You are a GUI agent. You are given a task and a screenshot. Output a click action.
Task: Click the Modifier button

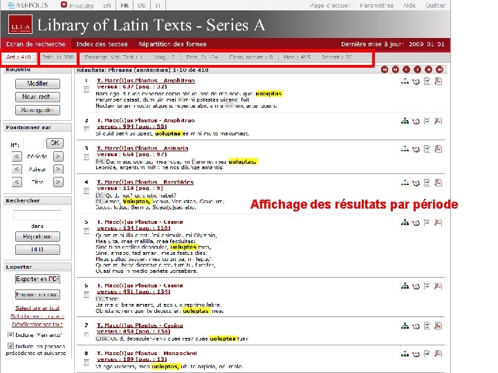point(37,84)
